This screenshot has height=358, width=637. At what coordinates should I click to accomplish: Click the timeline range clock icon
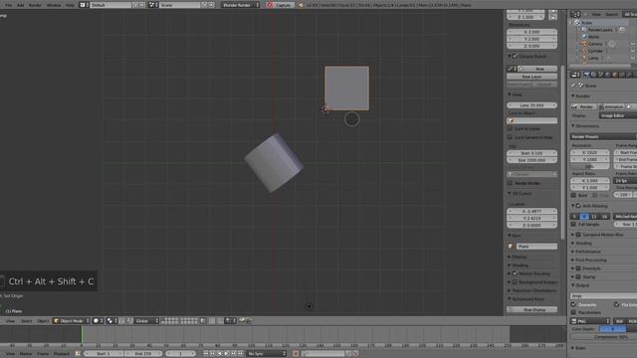click(x=78, y=354)
